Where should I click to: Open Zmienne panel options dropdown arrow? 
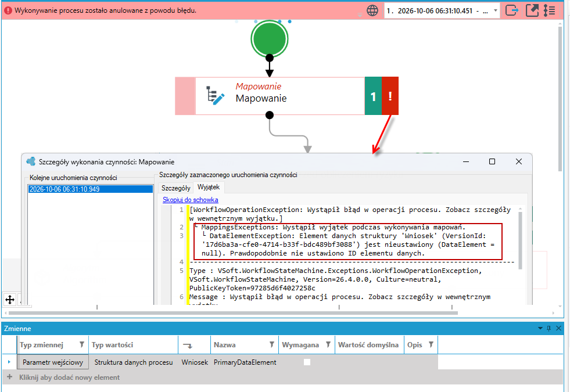[x=540, y=329]
